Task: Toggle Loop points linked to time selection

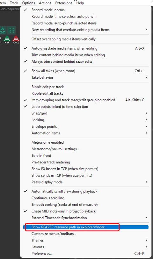Action: point(86,107)
